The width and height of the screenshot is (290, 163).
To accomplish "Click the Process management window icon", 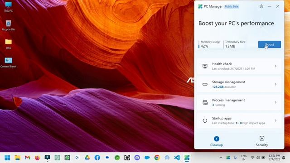I will (x=205, y=102).
